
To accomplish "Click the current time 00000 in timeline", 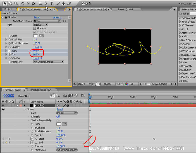I will point(9,96).
